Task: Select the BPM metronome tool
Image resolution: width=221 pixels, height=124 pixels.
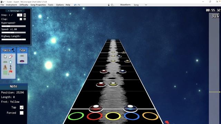Action: (x=5, y=67)
